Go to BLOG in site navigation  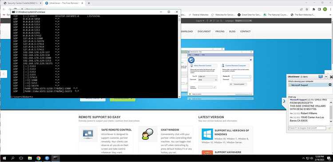point(232,32)
